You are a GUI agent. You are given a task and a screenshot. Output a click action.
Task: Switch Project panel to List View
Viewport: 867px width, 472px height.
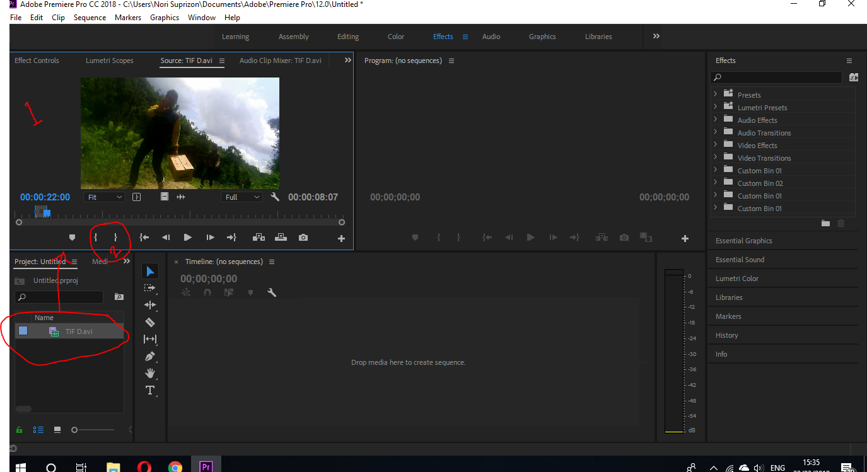(x=38, y=430)
